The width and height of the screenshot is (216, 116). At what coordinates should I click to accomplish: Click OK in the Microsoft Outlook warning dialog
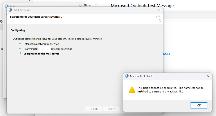[199, 105]
